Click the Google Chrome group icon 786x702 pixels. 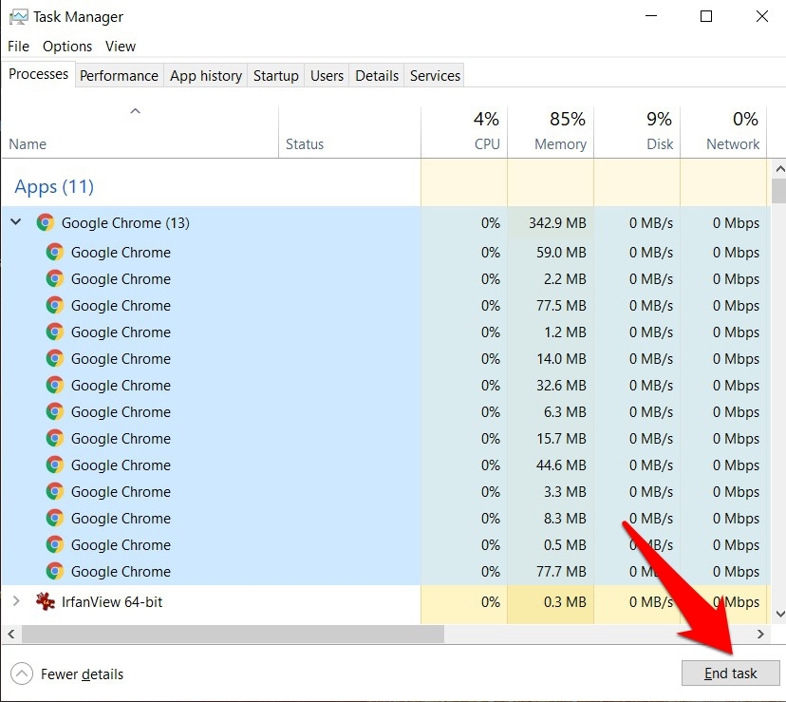(45, 223)
